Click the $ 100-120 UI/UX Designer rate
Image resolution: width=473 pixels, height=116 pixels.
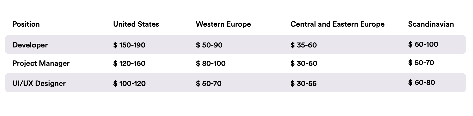pos(129,83)
